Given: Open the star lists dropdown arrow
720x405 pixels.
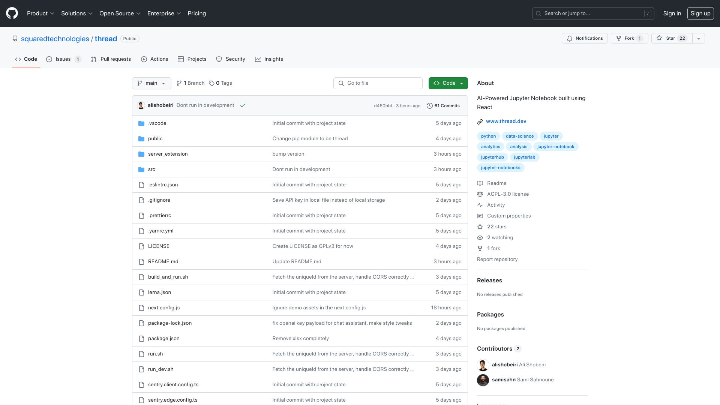Looking at the screenshot, I should (x=698, y=38).
